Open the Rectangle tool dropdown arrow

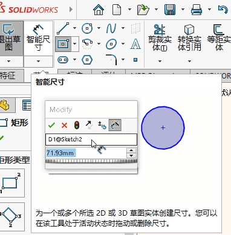tap(75, 43)
